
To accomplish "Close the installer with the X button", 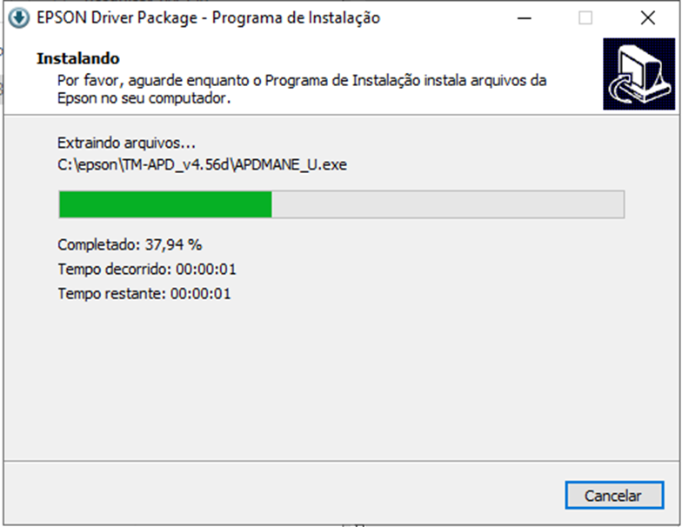I will click(x=647, y=18).
